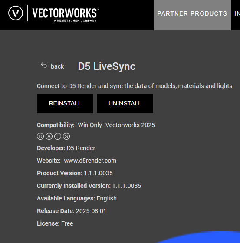
Task: Click the D5 LiveSync title heading
Action: [107, 66]
